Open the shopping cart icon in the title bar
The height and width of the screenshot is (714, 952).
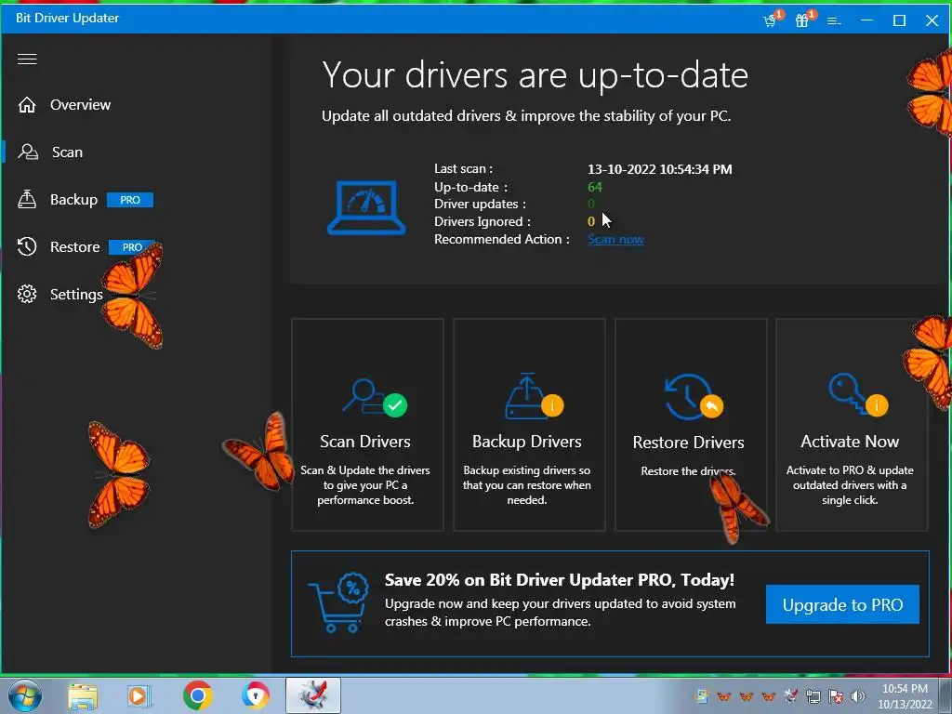point(772,20)
